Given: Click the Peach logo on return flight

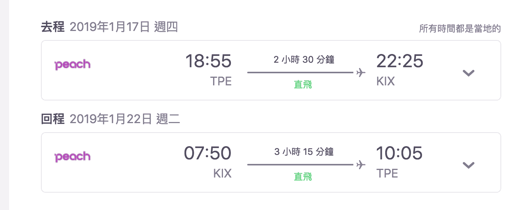Looking at the screenshot, I should [x=72, y=157].
